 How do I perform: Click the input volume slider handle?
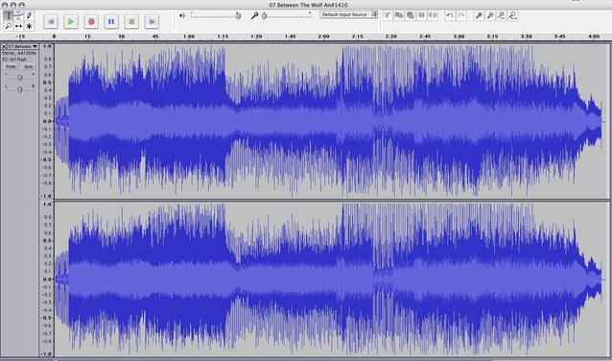click(264, 16)
